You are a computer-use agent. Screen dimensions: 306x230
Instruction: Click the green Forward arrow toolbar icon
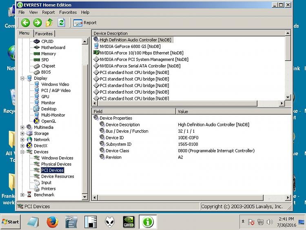(x=38, y=22)
